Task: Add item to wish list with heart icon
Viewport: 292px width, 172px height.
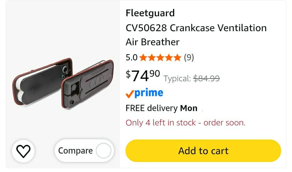Action: [x=23, y=151]
